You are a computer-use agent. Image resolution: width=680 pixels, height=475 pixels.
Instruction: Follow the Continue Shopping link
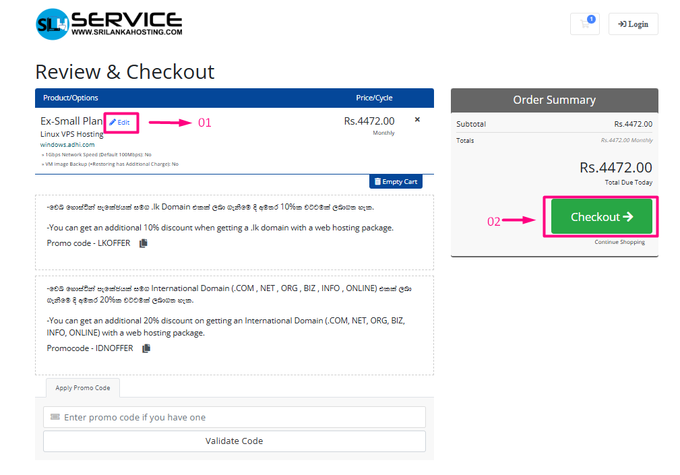(x=619, y=242)
